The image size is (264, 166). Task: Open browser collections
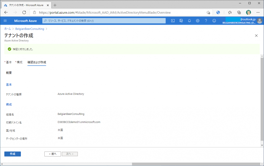pos(239,12)
